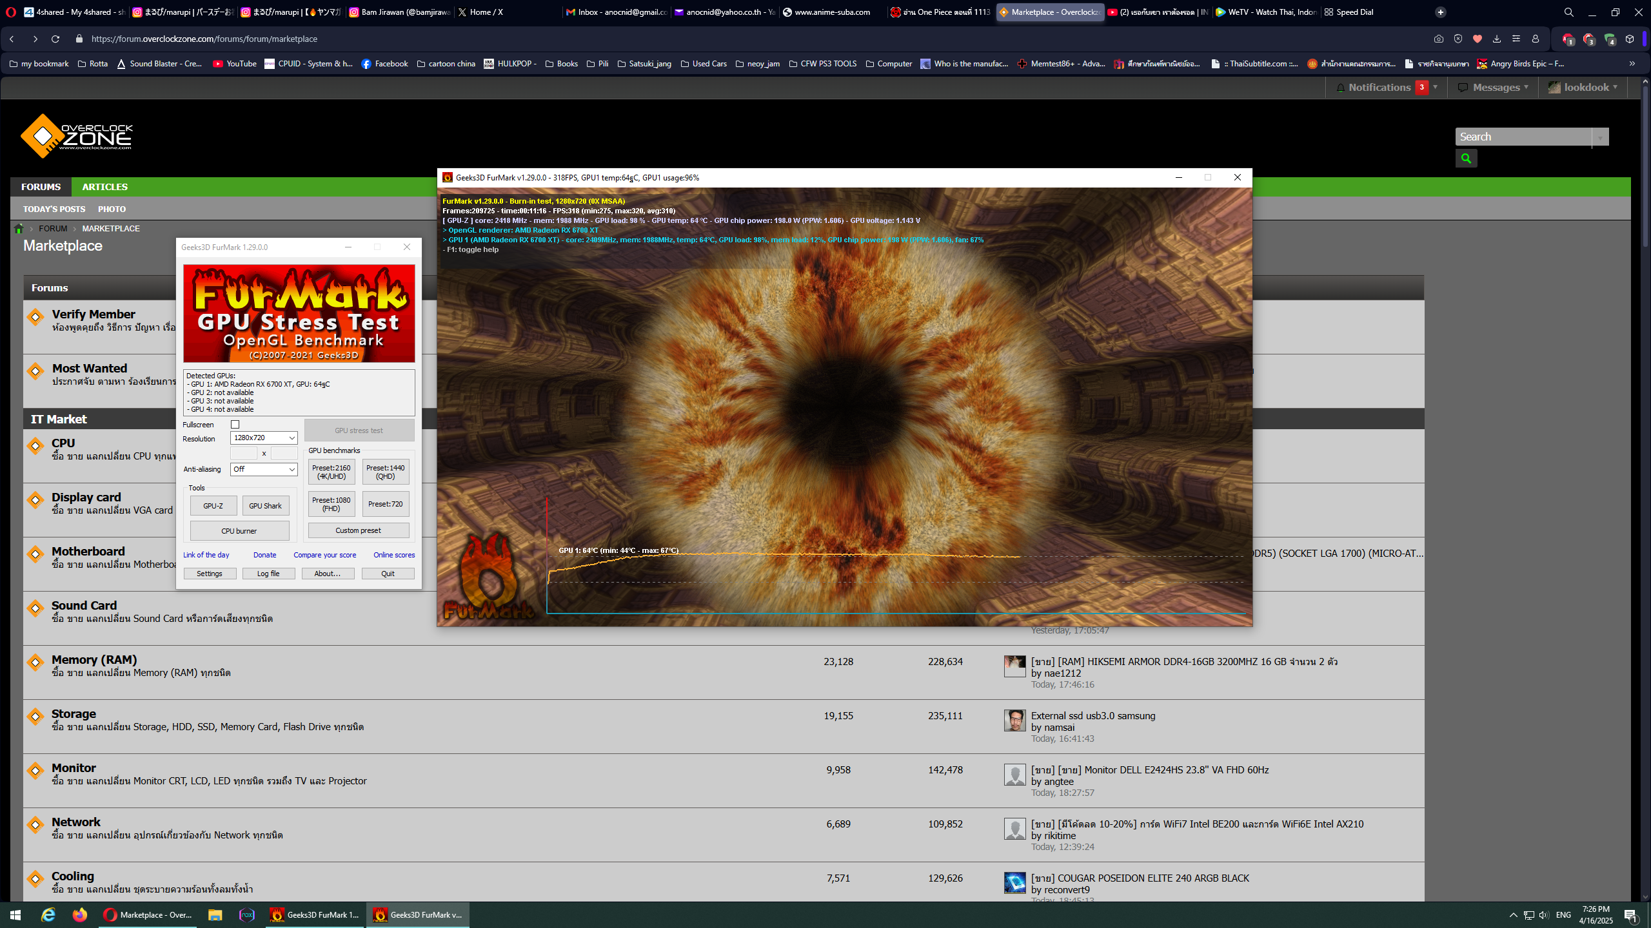Switch to the ARTICLES tab
The width and height of the screenshot is (1651, 928).
[104, 187]
